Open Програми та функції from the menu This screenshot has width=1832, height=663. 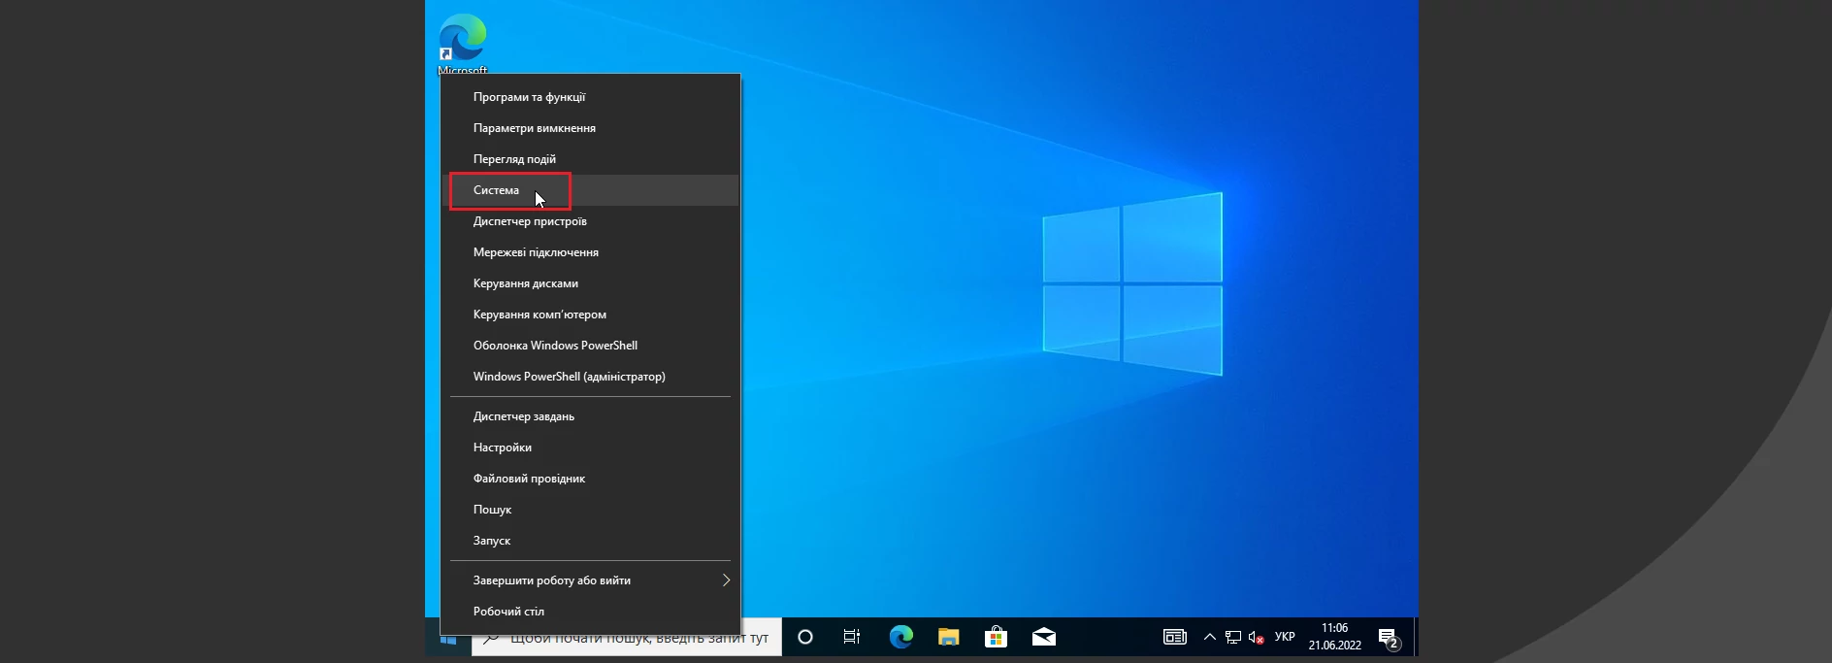point(590,97)
